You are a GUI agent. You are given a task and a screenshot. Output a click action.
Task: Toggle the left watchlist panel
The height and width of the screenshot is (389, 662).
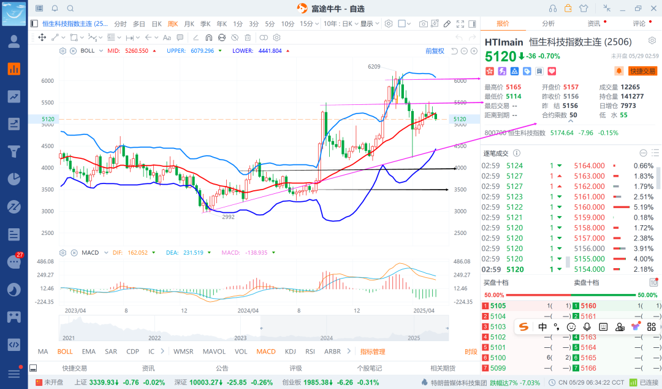[x=34, y=24]
